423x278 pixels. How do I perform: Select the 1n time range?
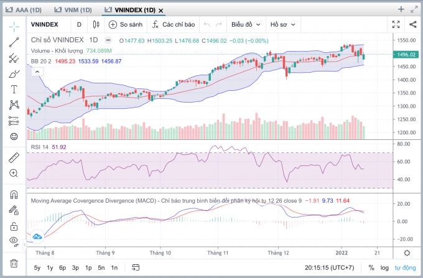pos(114,268)
